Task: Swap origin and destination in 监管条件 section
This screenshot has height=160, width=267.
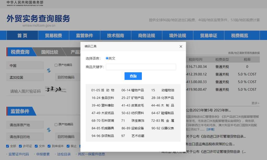Action: coord(49,130)
